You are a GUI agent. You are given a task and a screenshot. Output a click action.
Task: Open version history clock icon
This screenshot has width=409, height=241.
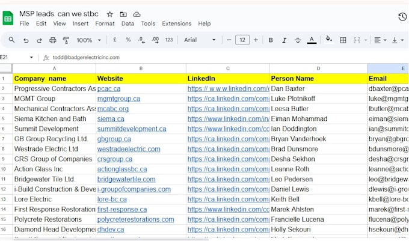click(402, 17)
